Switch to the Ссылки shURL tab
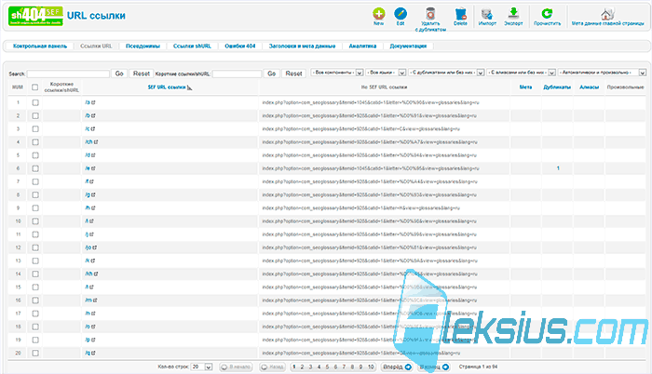This screenshot has height=374, width=652. [x=192, y=47]
